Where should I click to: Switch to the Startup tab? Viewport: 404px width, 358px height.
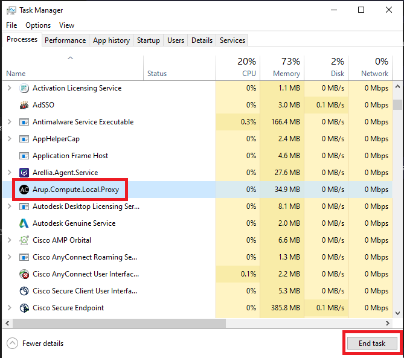coord(149,40)
